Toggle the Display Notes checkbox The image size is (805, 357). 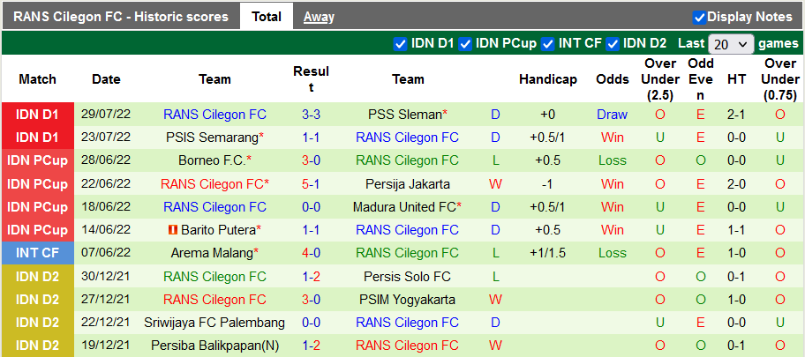pyautogui.click(x=699, y=17)
